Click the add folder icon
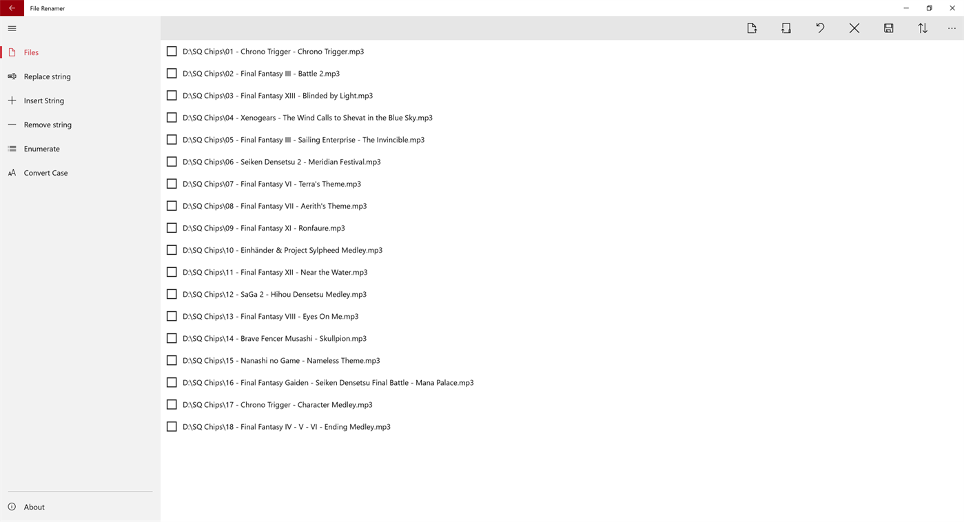The height and width of the screenshot is (522, 964). (786, 28)
